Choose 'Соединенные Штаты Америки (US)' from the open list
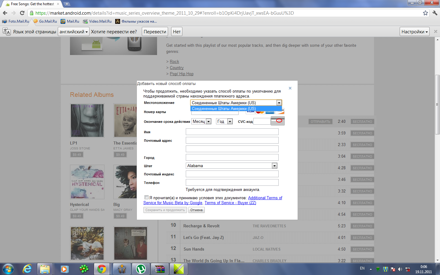The height and width of the screenshot is (275, 440). [236, 108]
